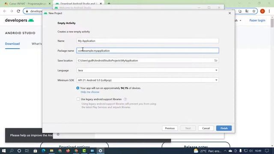Open help tooltip for legacy support libraries

(x=125, y=99)
